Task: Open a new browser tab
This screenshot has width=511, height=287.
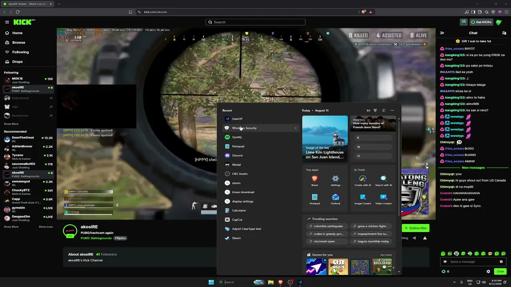Action: (x=59, y=4)
